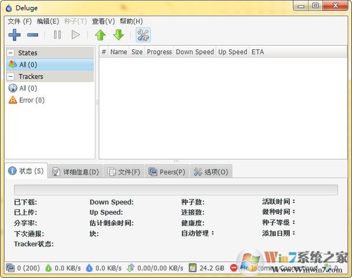Click the Remove Torrent minus icon

pos(33,35)
